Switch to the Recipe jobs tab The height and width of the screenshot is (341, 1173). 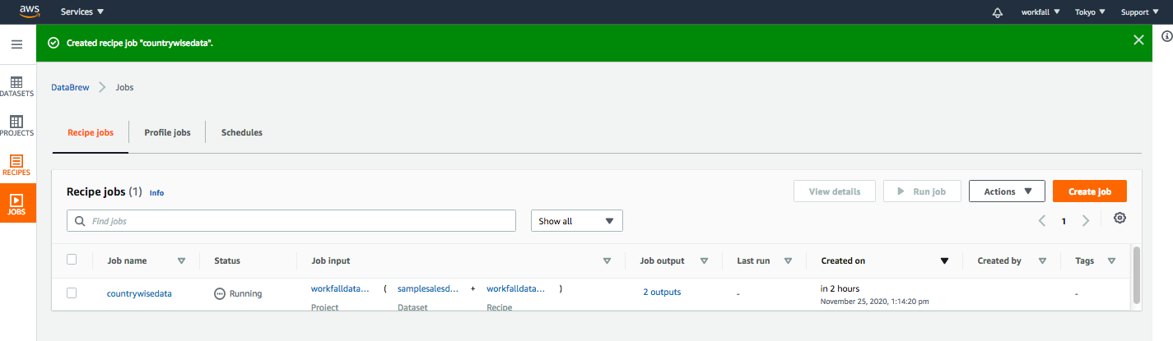pos(91,132)
